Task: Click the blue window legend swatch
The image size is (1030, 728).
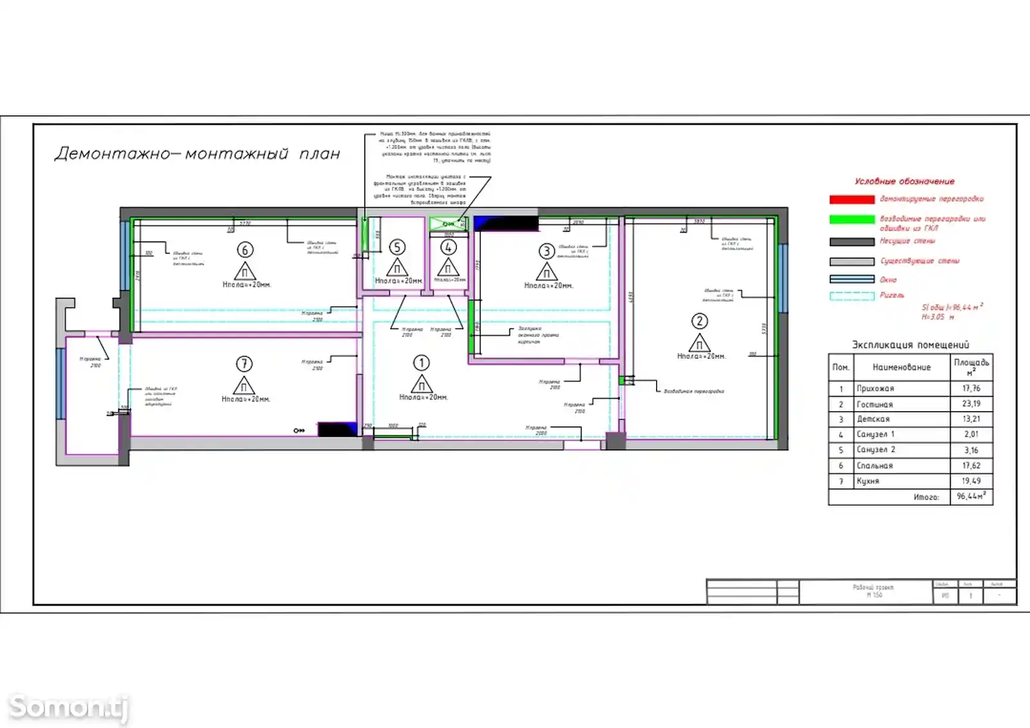Action: (x=852, y=280)
